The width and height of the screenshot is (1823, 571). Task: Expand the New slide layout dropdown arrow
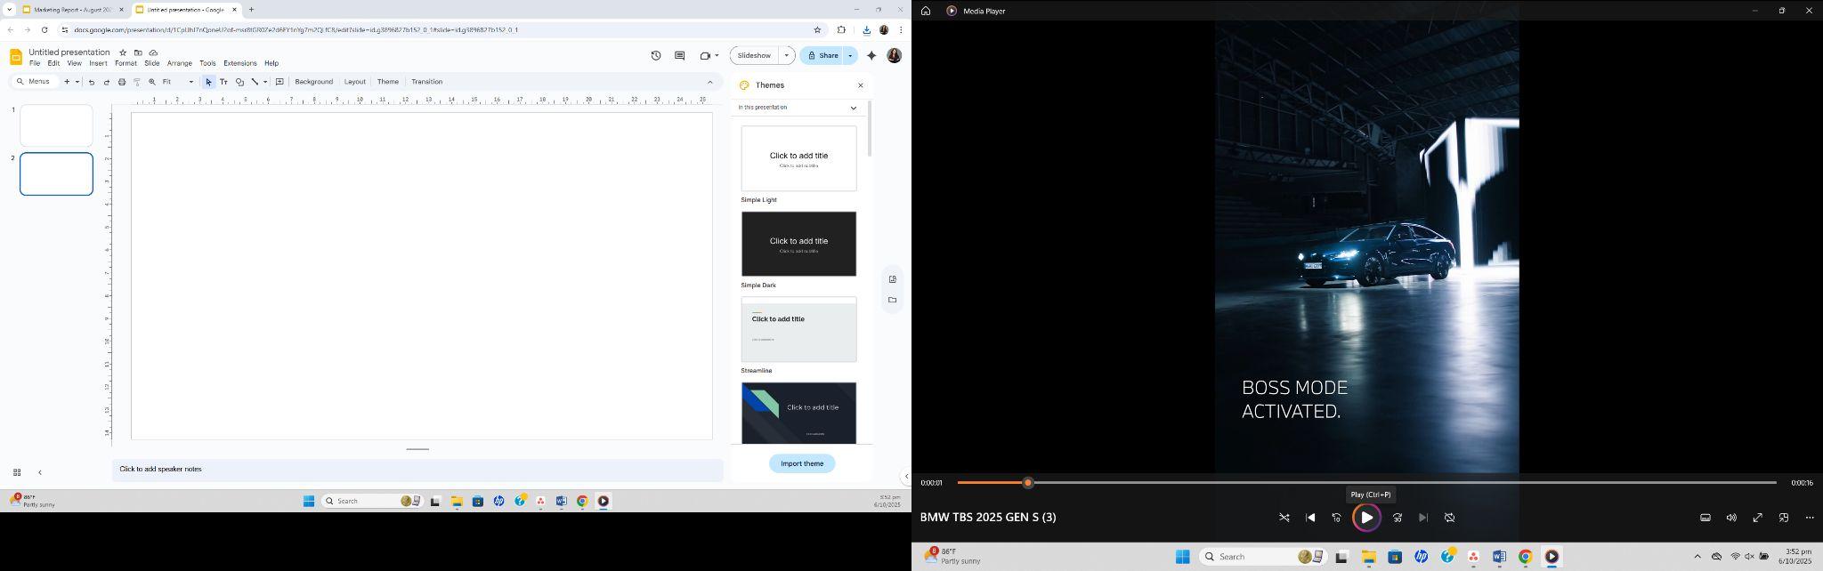(x=77, y=82)
